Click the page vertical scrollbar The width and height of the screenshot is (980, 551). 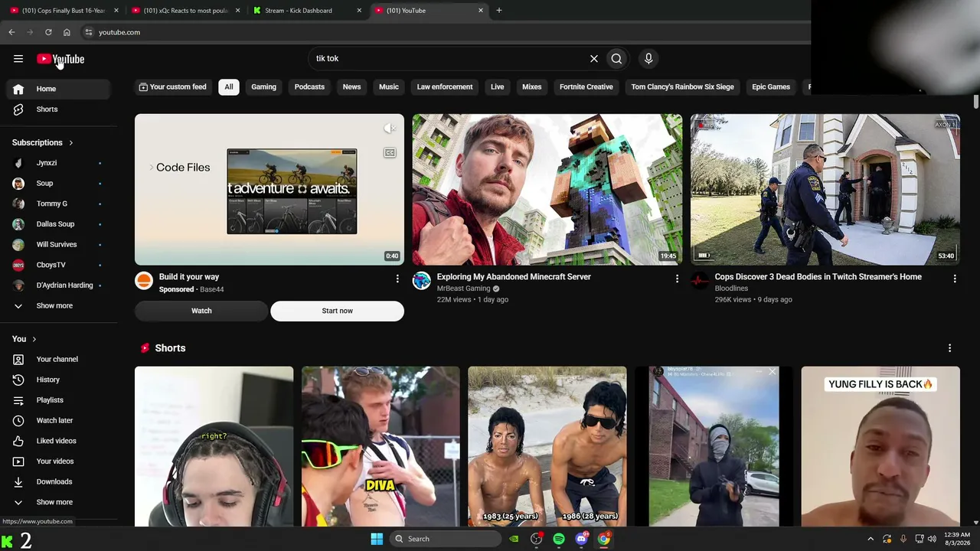click(976, 103)
